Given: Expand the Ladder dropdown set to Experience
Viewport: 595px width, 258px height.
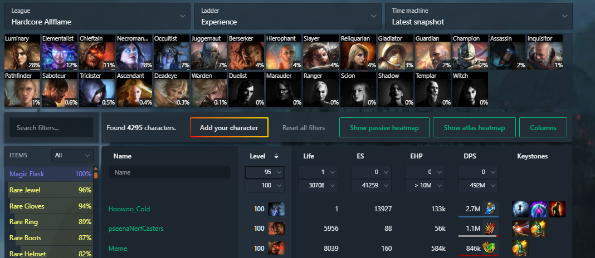Looking at the screenshot, I should pos(287,16).
